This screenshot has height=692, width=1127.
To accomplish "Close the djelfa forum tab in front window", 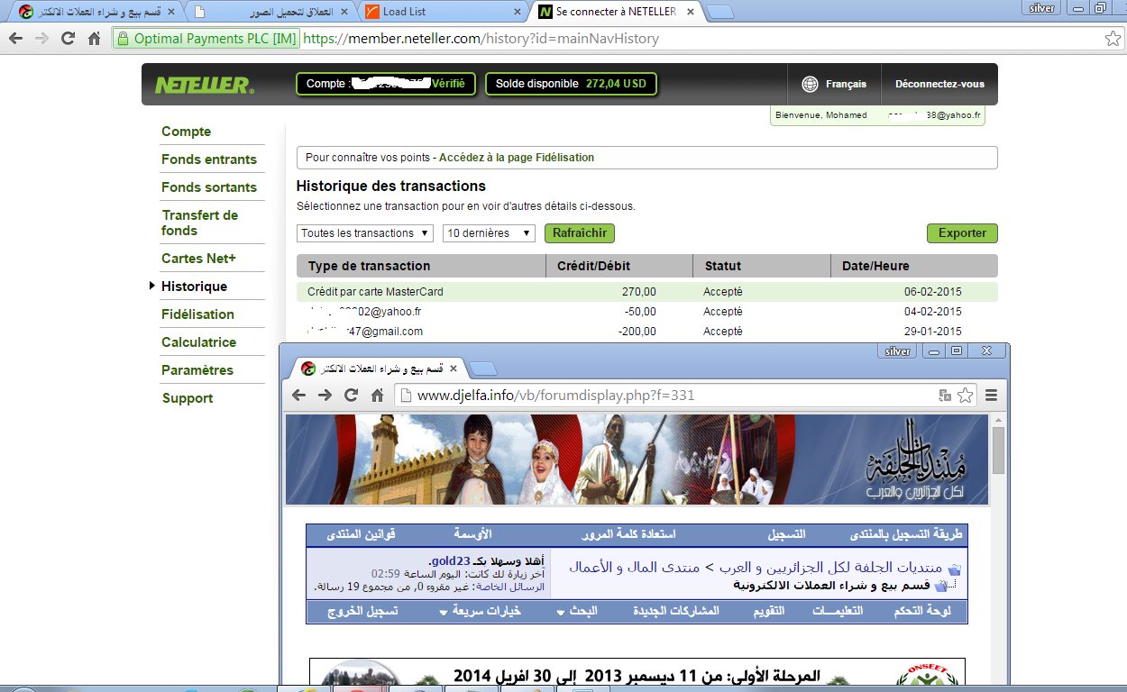I will (x=453, y=369).
